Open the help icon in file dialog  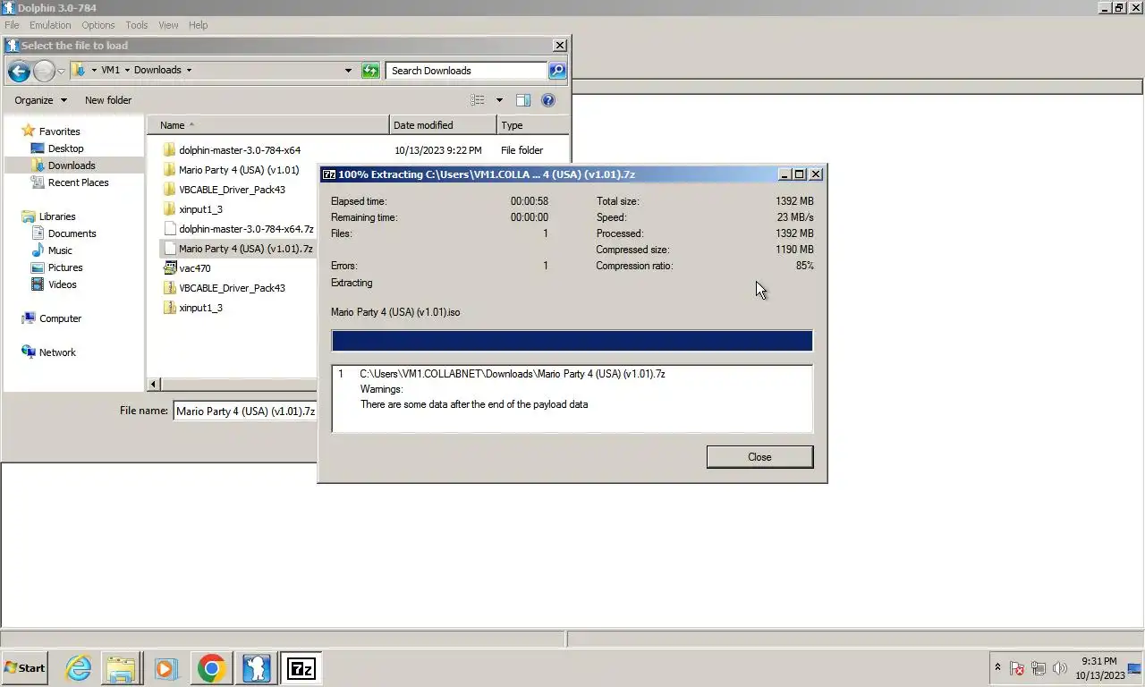tap(548, 100)
